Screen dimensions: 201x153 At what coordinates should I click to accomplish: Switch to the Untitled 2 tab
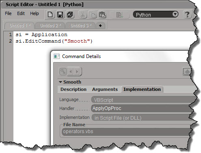pos(50,26)
